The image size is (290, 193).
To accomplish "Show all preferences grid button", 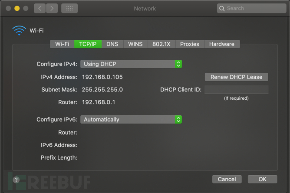I will pos(69,8).
